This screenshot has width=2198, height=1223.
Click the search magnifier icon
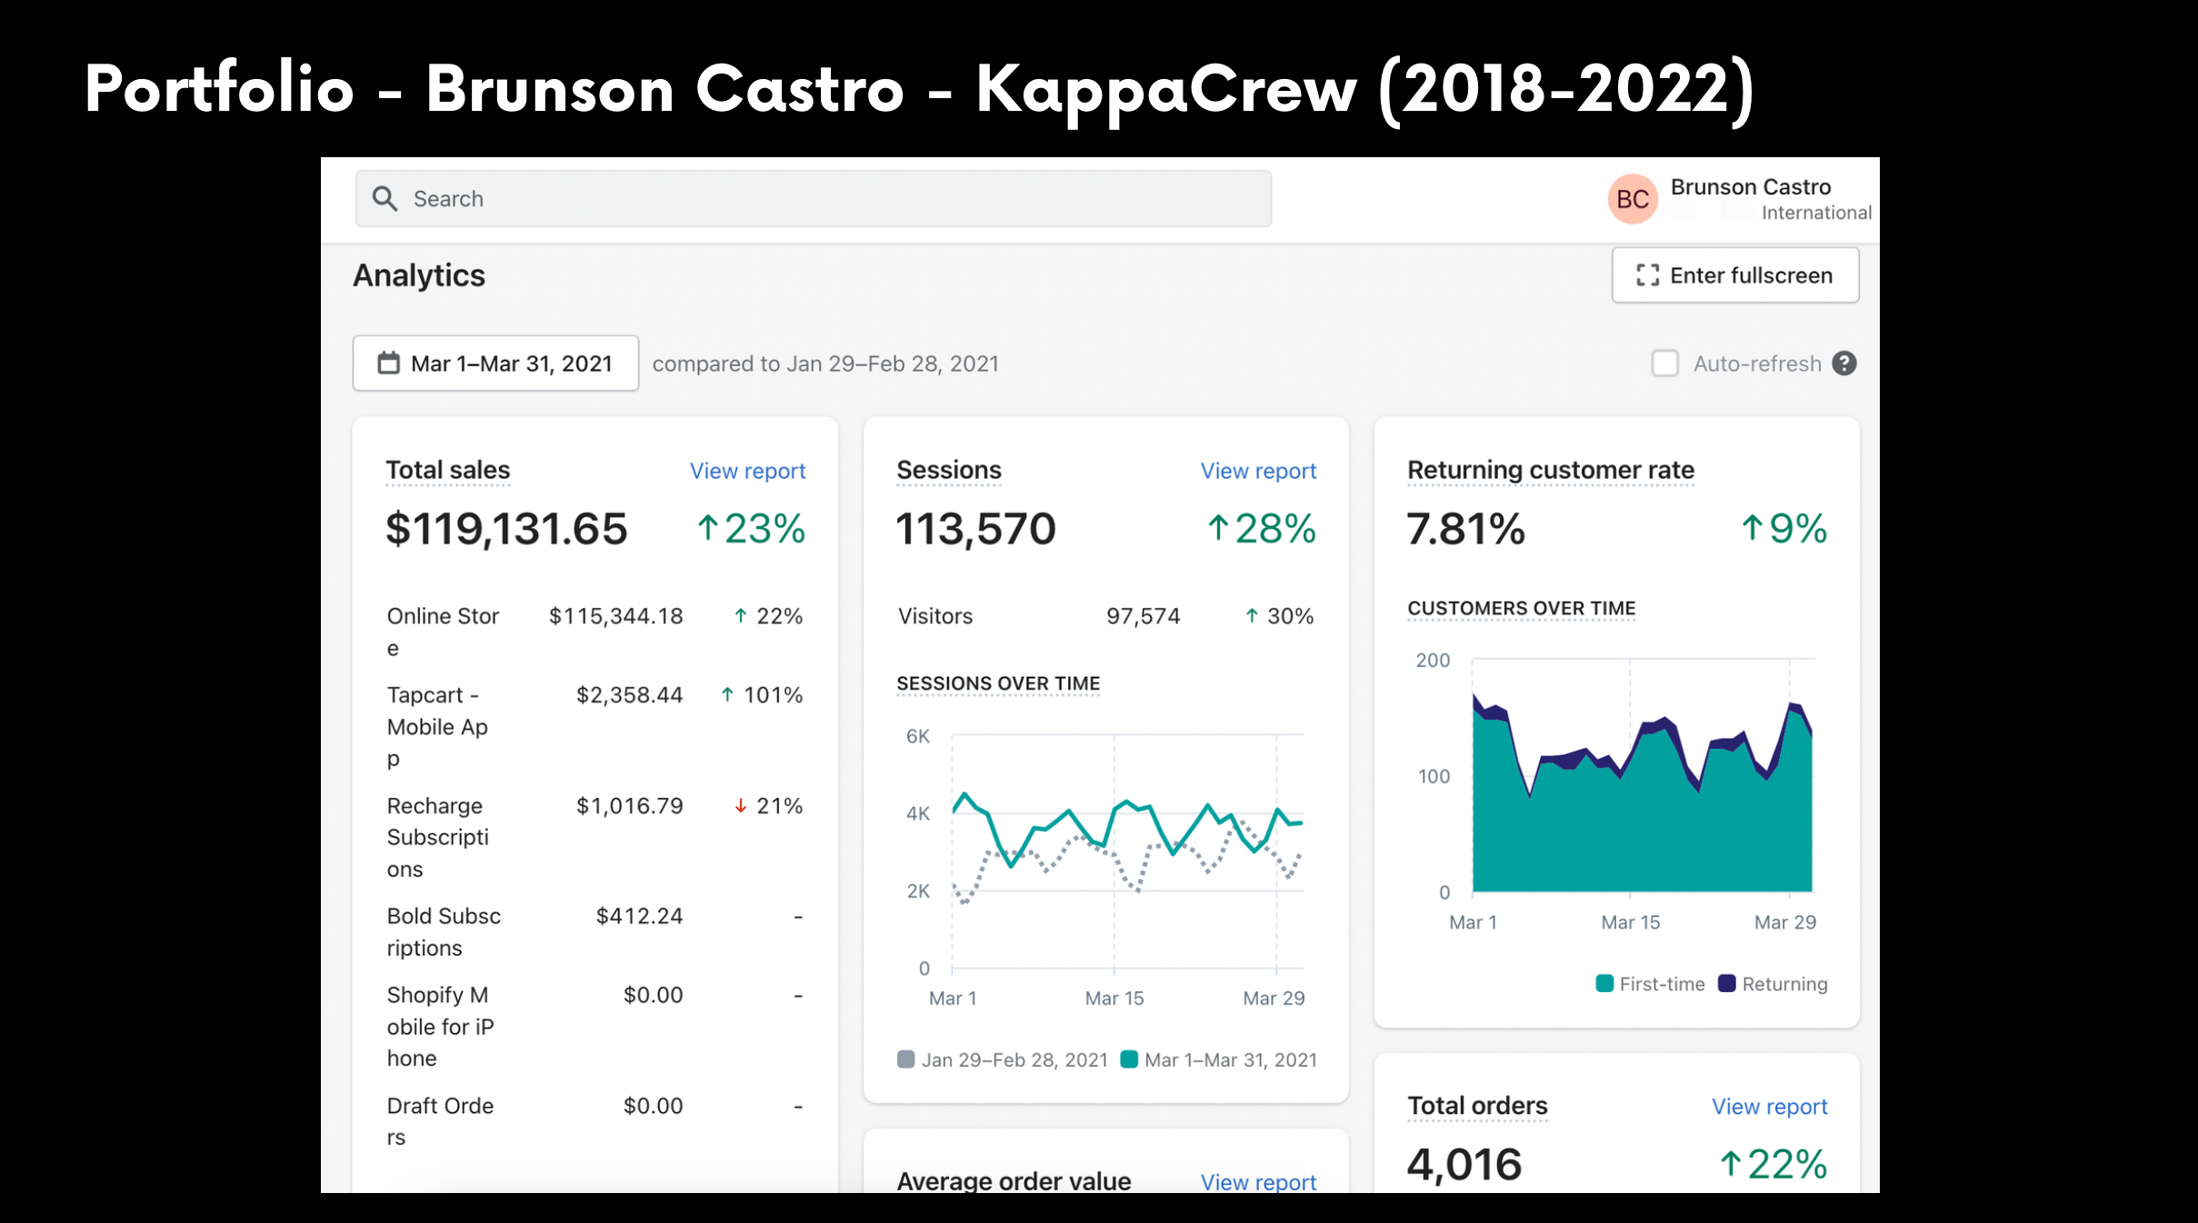tap(385, 199)
